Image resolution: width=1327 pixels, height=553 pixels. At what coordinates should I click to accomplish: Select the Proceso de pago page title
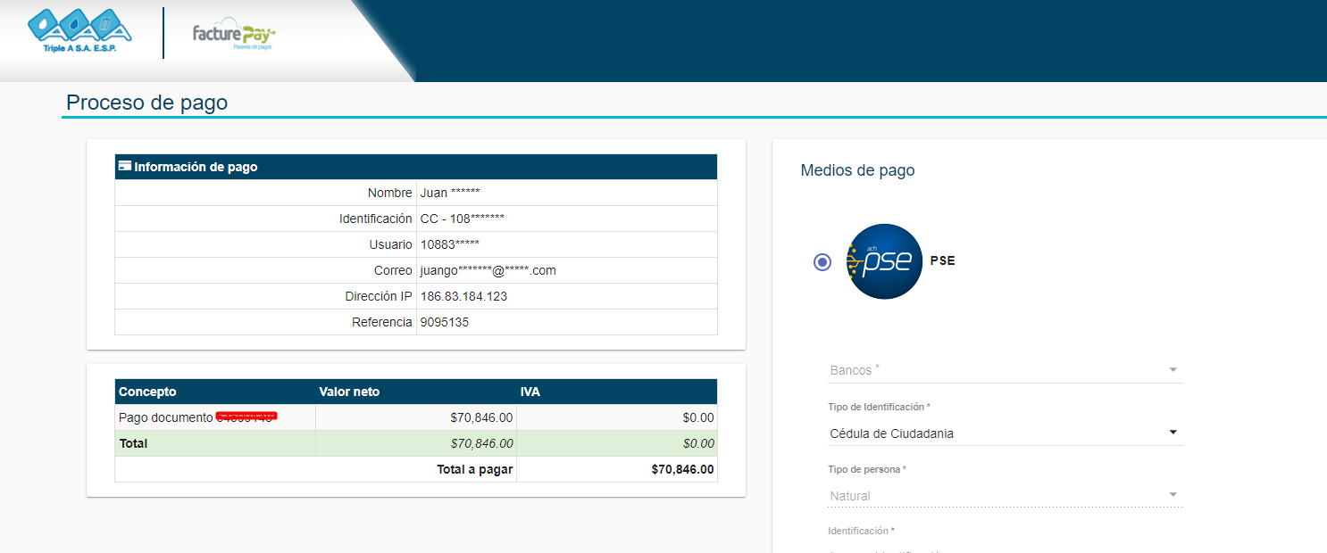[x=147, y=102]
